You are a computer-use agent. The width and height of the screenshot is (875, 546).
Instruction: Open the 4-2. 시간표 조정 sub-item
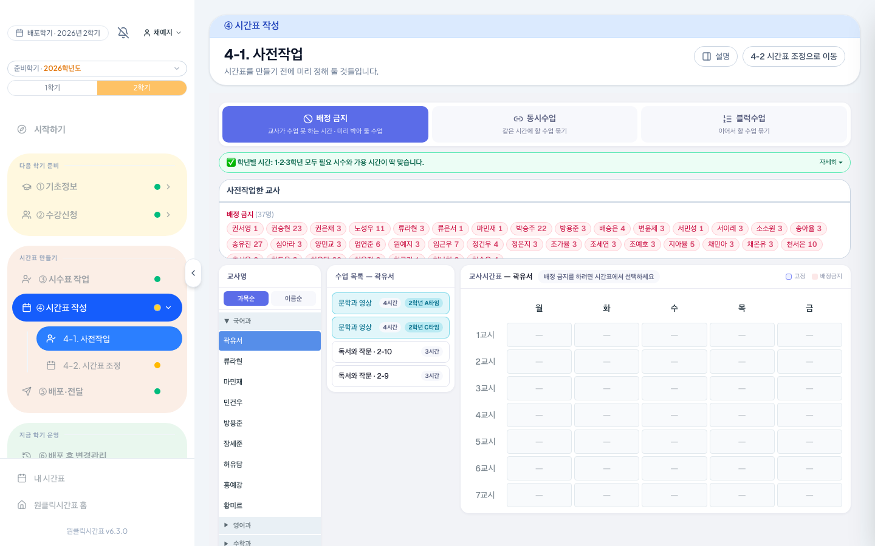109,365
